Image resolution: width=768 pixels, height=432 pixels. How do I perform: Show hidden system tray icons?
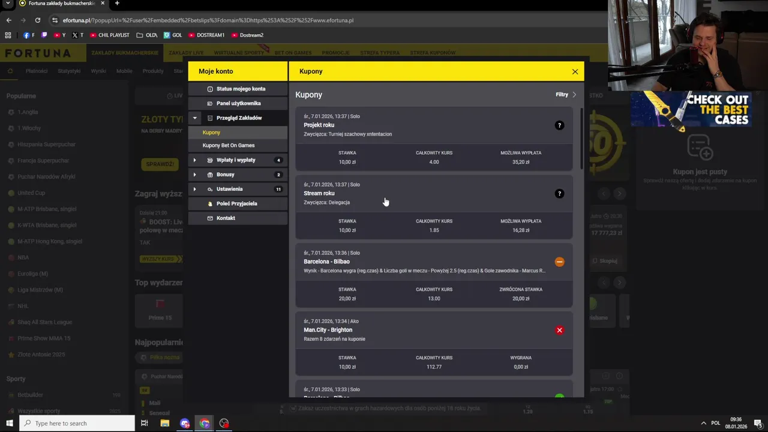(704, 423)
